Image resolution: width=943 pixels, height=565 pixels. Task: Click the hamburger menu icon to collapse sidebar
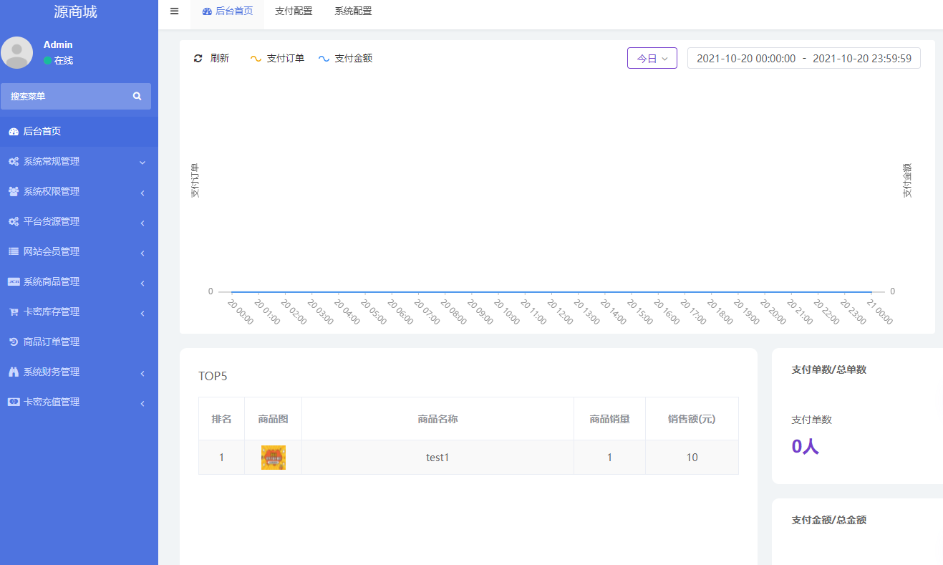174,11
